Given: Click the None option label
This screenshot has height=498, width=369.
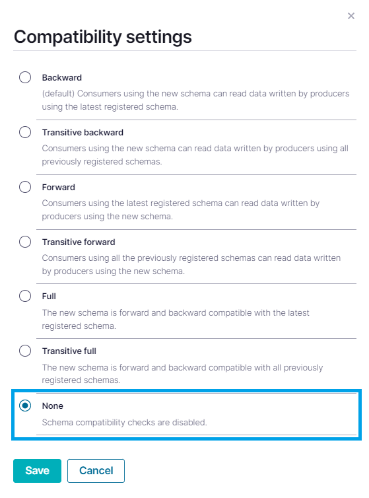Looking at the screenshot, I should click(x=53, y=406).
